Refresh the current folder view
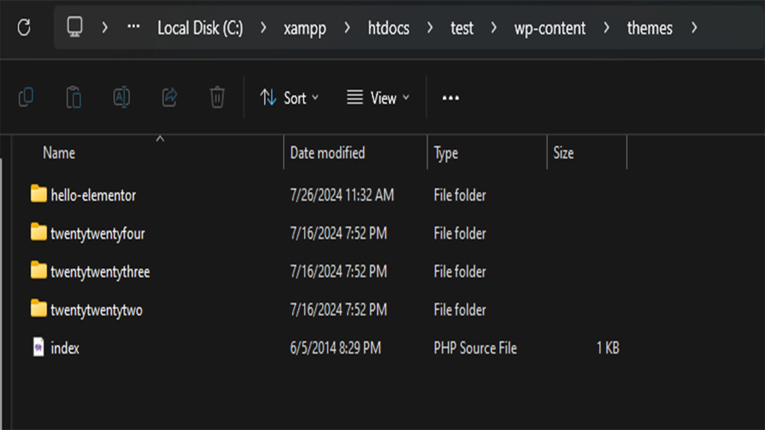Screen dimensions: 765x430 (24, 28)
